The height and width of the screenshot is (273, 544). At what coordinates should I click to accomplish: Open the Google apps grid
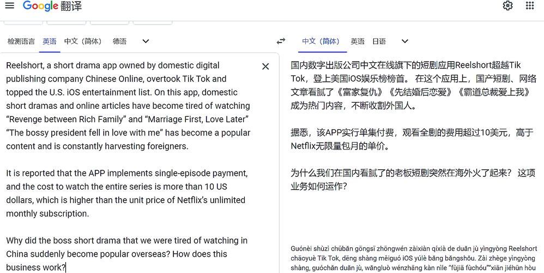tap(530, 5)
